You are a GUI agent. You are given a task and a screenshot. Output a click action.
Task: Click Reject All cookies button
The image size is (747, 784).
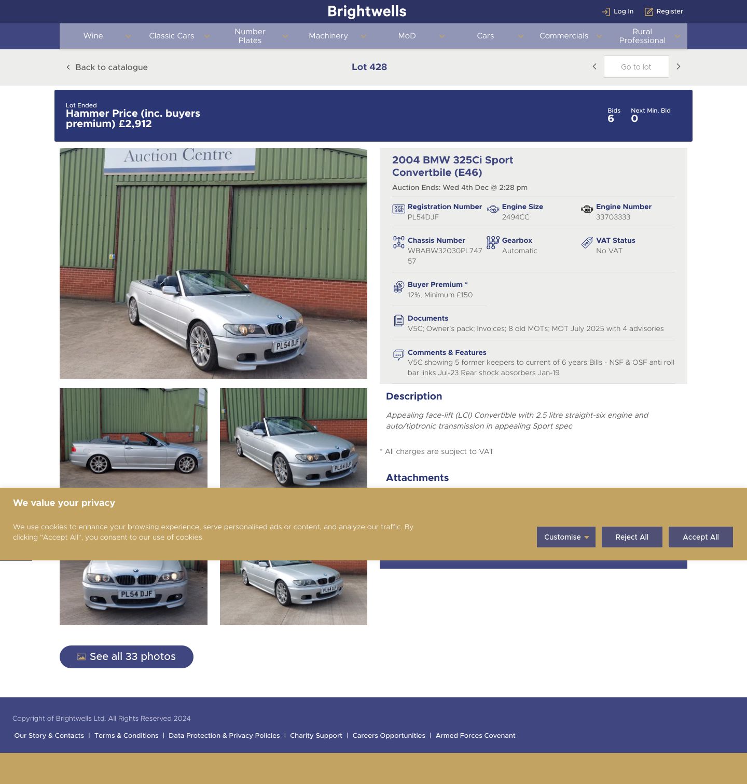(632, 537)
